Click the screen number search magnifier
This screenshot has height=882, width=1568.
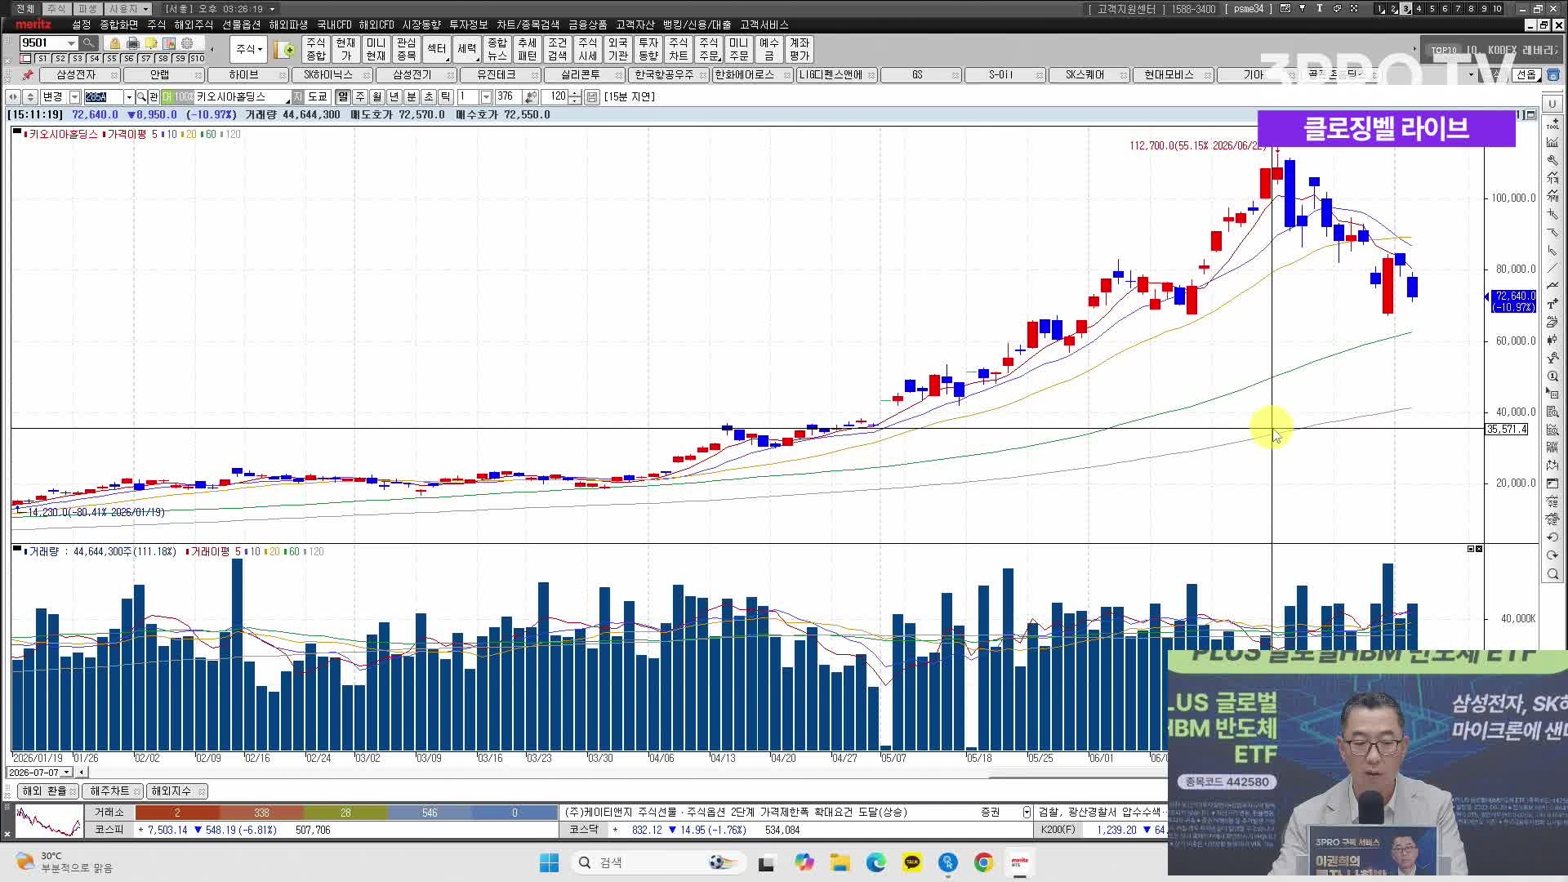coord(89,42)
